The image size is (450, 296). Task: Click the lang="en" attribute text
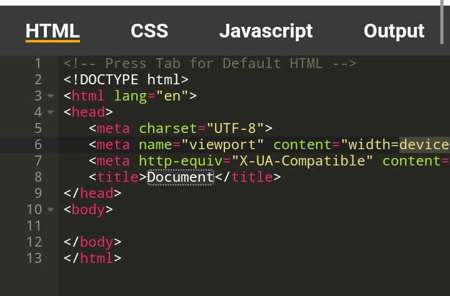click(151, 96)
